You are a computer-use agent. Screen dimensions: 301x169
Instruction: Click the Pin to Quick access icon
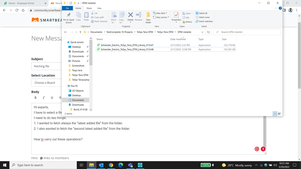coord(69,17)
